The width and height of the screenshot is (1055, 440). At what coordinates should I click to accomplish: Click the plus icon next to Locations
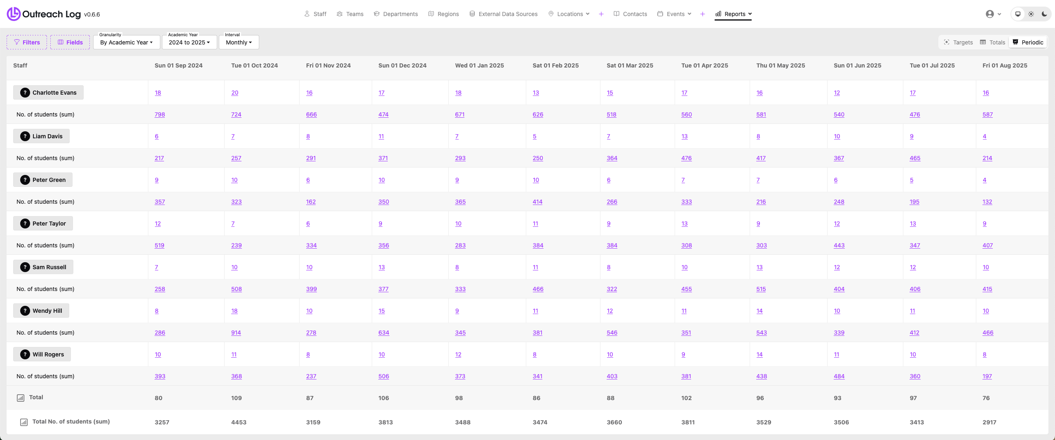pos(601,14)
